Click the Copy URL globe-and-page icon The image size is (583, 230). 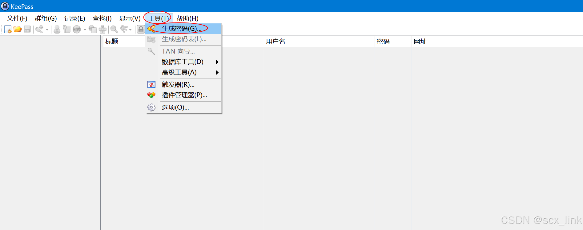tap(93, 29)
